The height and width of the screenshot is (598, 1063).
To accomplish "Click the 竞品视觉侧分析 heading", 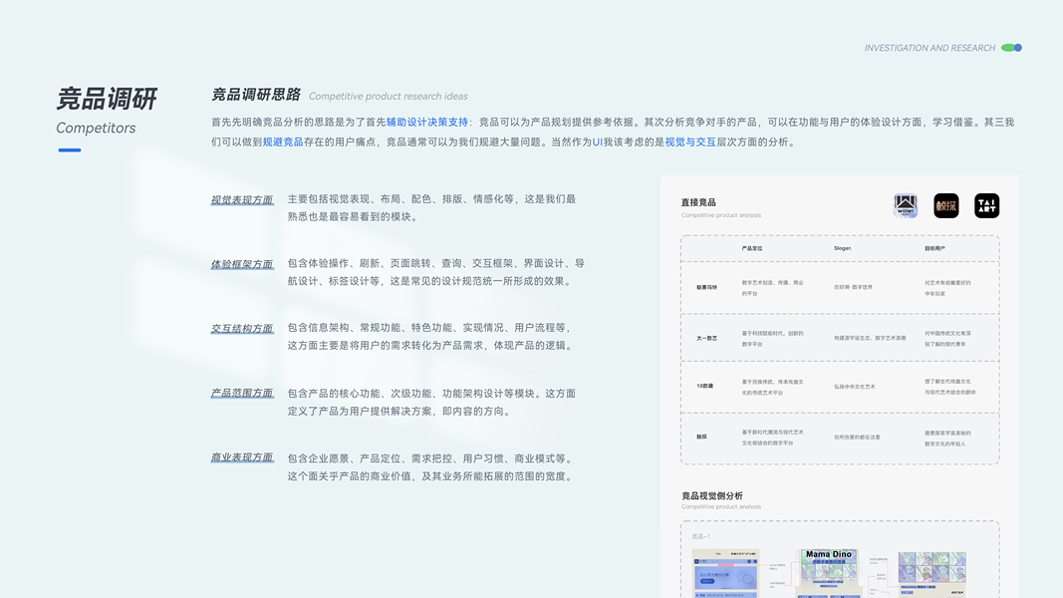I will click(712, 495).
